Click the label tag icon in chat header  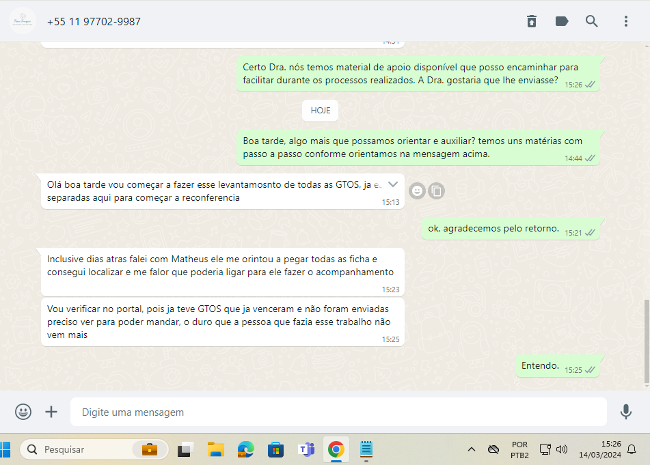(562, 21)
